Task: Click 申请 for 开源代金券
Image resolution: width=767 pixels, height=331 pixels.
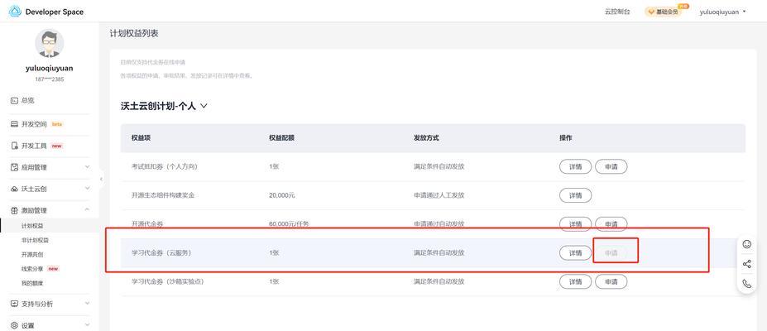Action: coord(611,224)
